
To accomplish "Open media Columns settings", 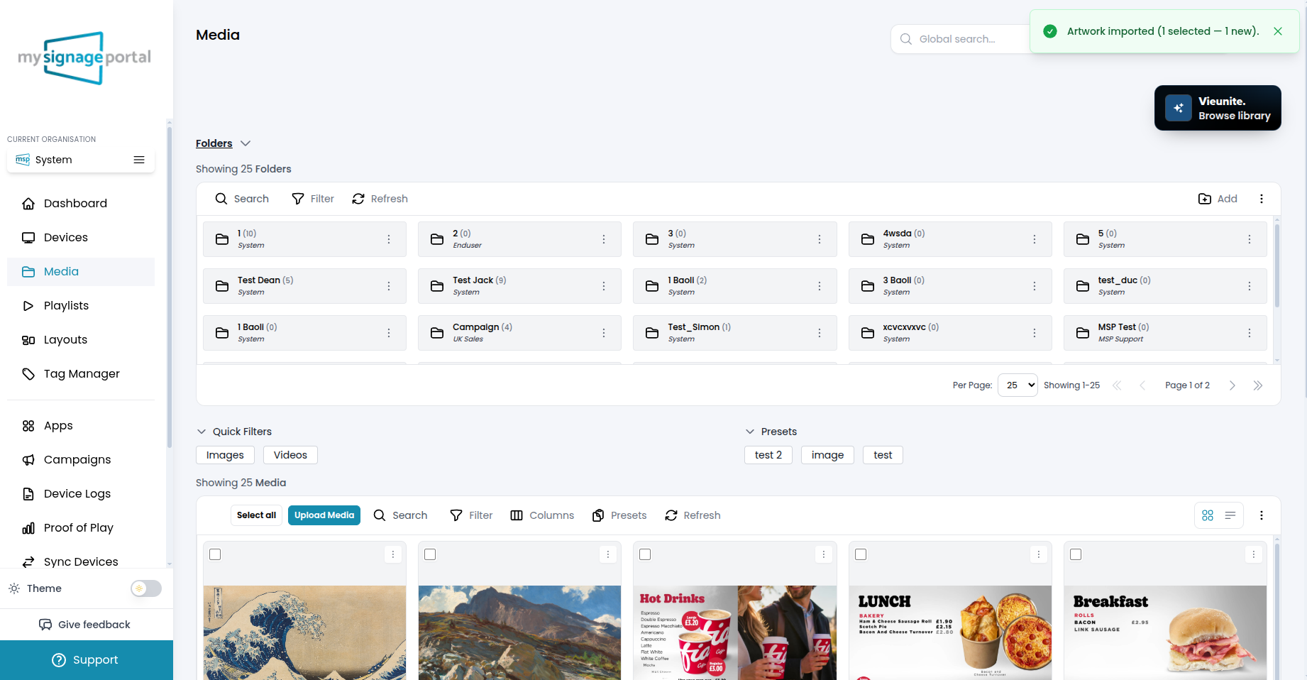I will 542,515.
